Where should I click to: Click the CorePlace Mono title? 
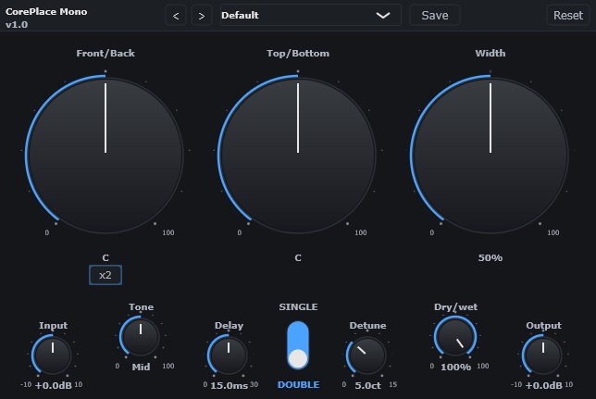pos(46,11)
